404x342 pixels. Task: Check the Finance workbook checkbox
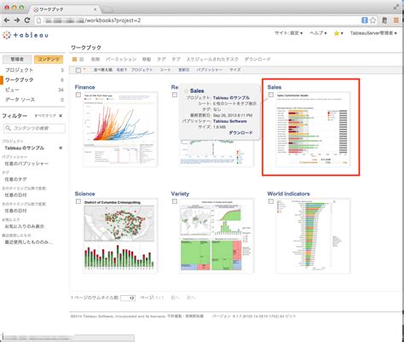(78, 95)
